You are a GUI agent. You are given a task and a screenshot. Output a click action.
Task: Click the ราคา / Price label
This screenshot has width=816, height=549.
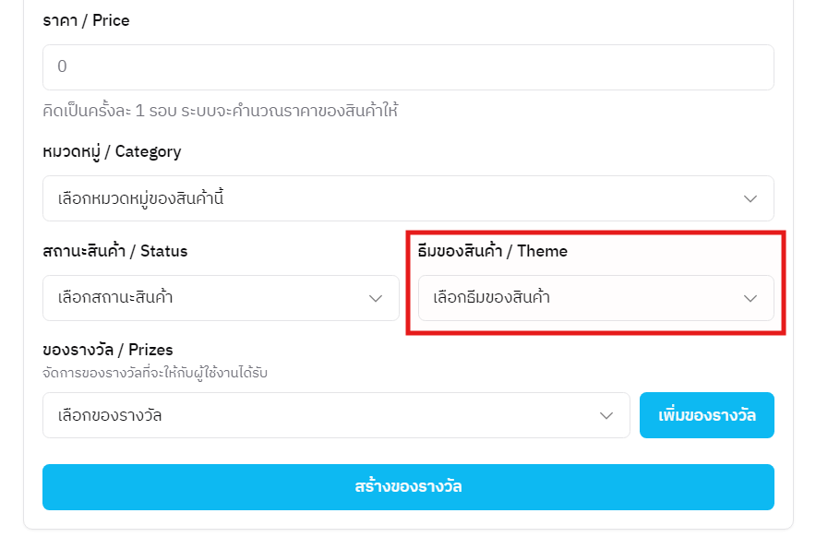86,20
